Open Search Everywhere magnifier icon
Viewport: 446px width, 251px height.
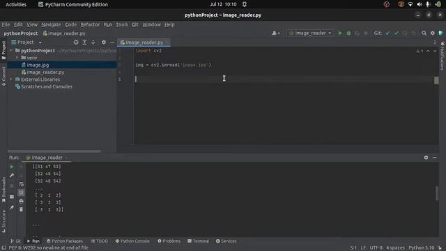424,33
